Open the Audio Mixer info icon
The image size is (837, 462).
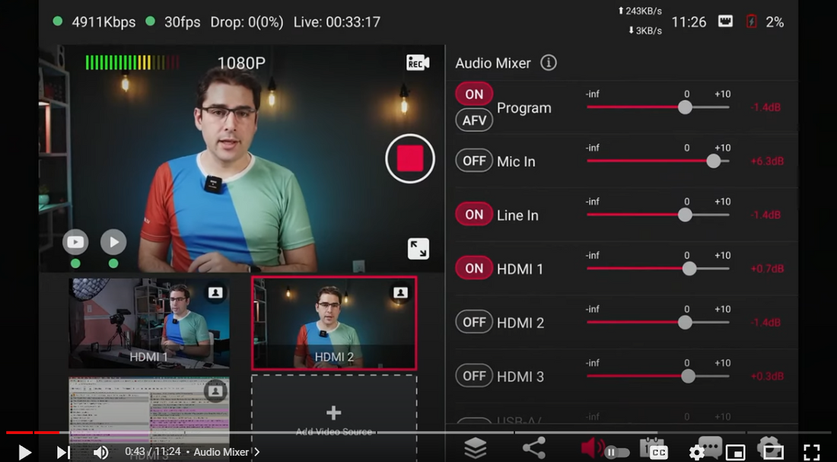(548, 63)
